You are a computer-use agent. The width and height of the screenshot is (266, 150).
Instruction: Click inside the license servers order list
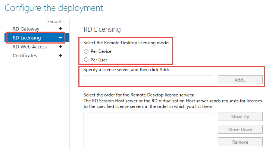point(149,129)
